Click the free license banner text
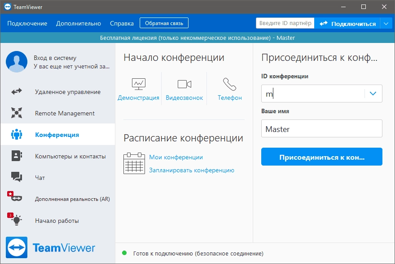Screen dimensions: 395x264 point(197,38)
